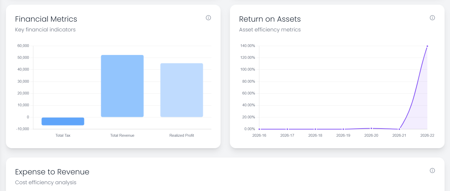This screenshot has height=191, width=450.
Task: Select the Realized Profit bar
Action: coord(182,90)
